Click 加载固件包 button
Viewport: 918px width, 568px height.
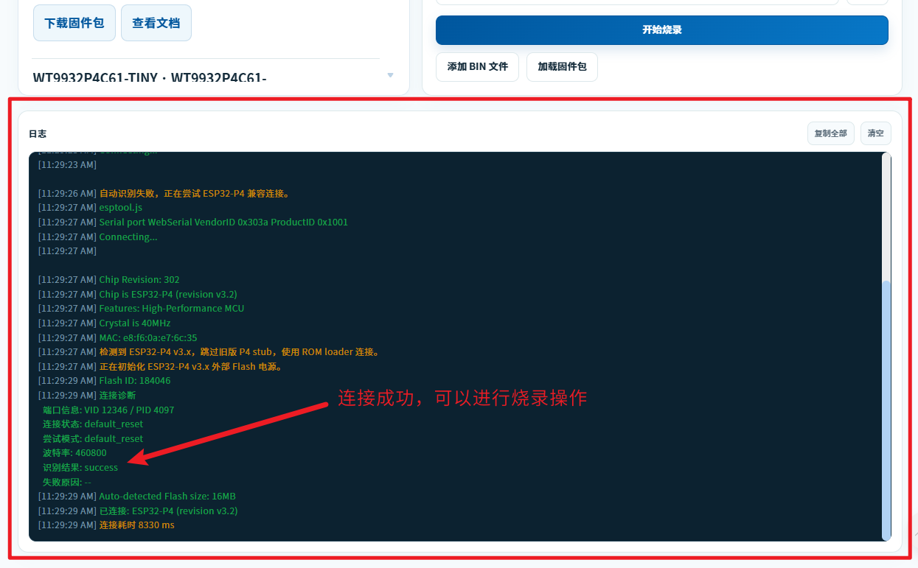point(562,66)
